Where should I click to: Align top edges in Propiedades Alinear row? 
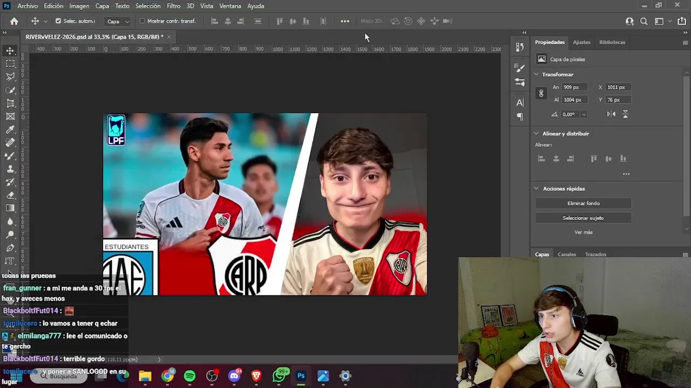tap(594, 158)
